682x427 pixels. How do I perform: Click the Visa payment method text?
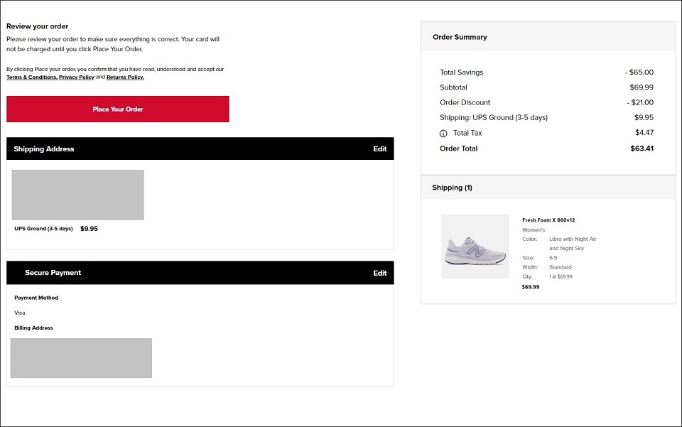(x=20, y=313)
